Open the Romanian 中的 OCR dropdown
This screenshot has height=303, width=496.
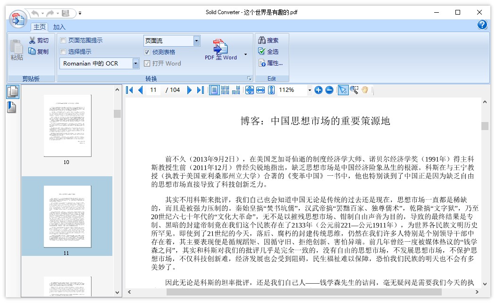[x=136, y=63]
